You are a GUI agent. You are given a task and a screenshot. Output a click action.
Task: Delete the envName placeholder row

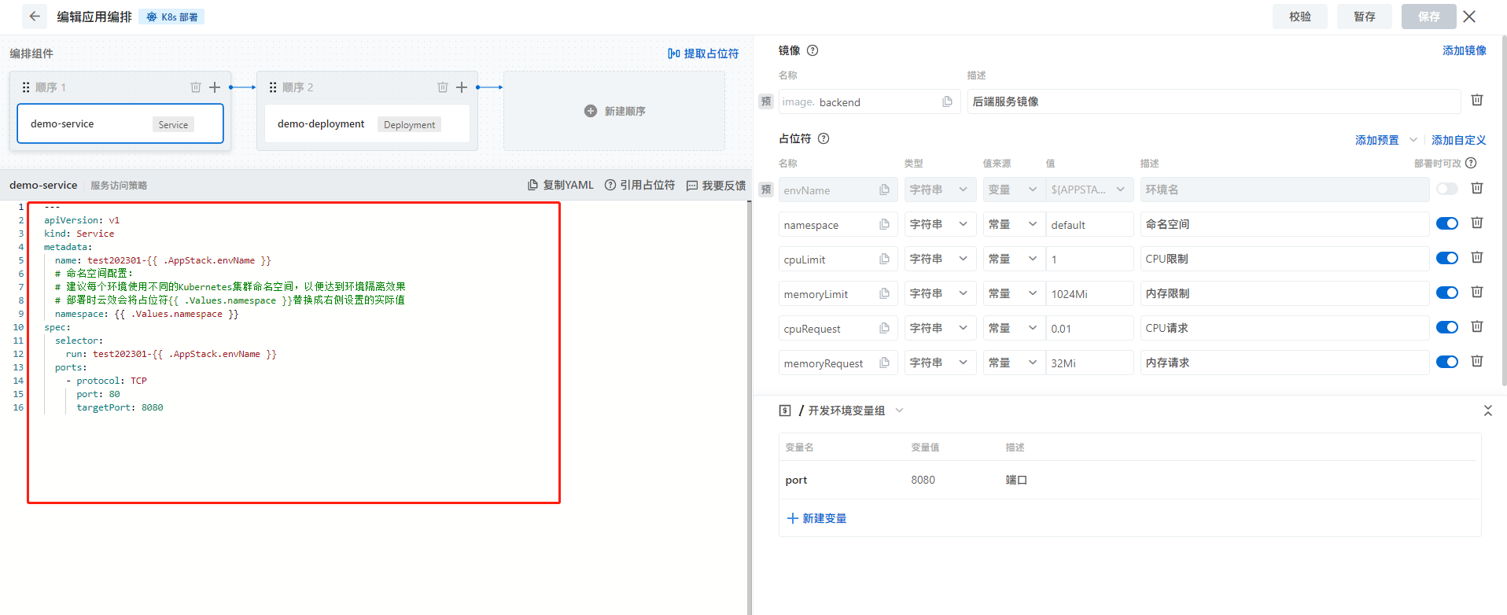click(1477, 188)
